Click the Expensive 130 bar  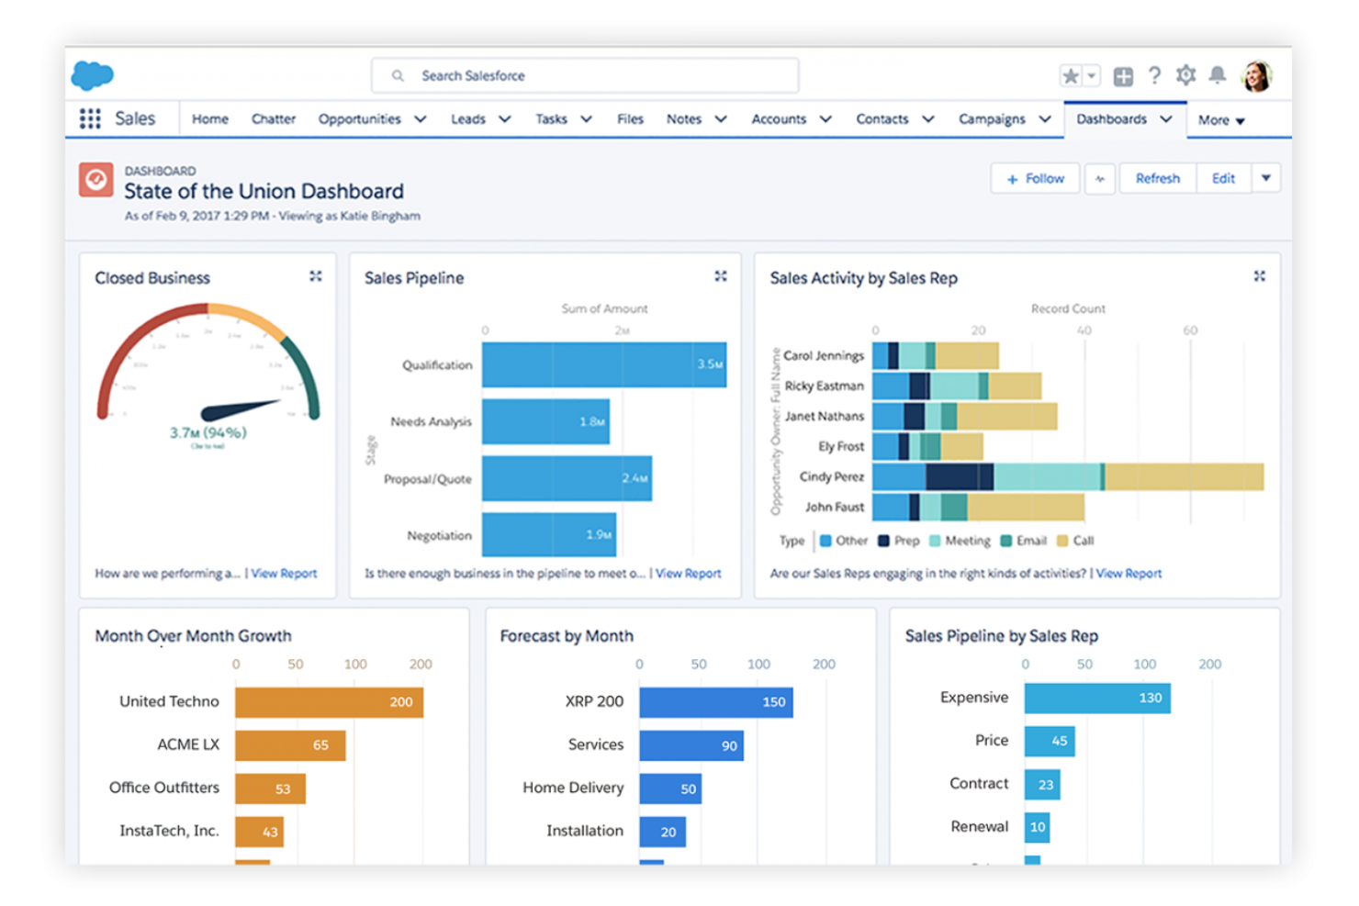(1097, 699)
